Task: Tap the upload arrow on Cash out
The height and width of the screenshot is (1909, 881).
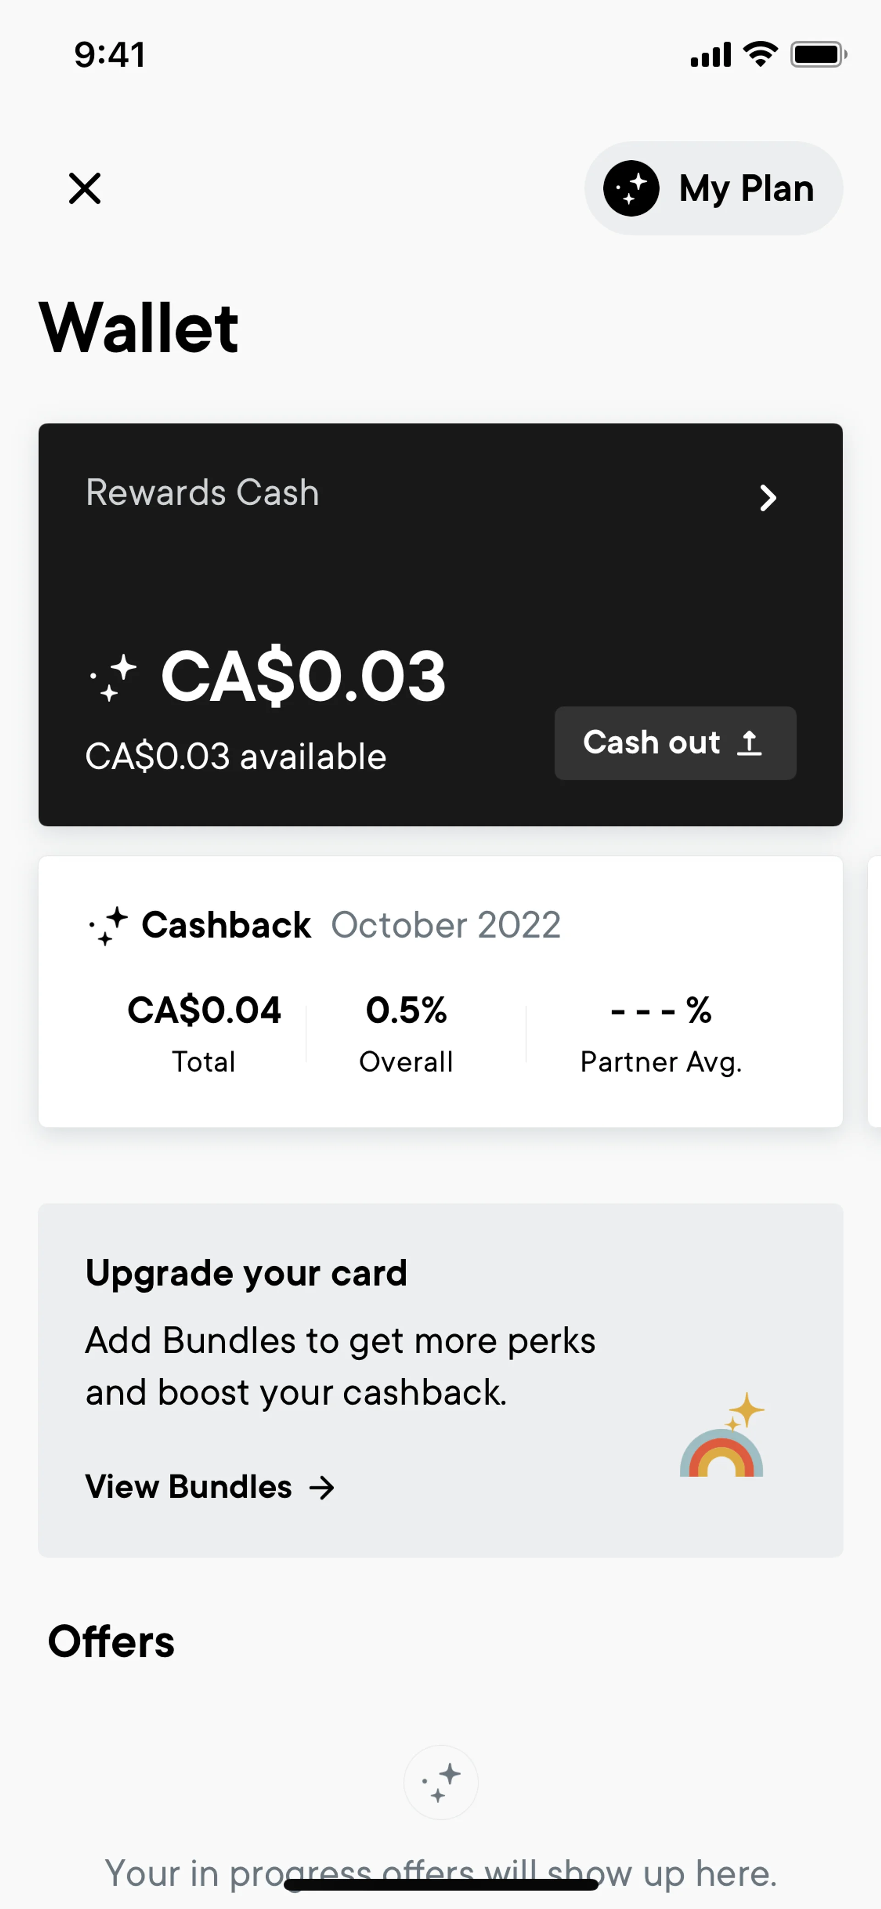Action: point(749,743)
